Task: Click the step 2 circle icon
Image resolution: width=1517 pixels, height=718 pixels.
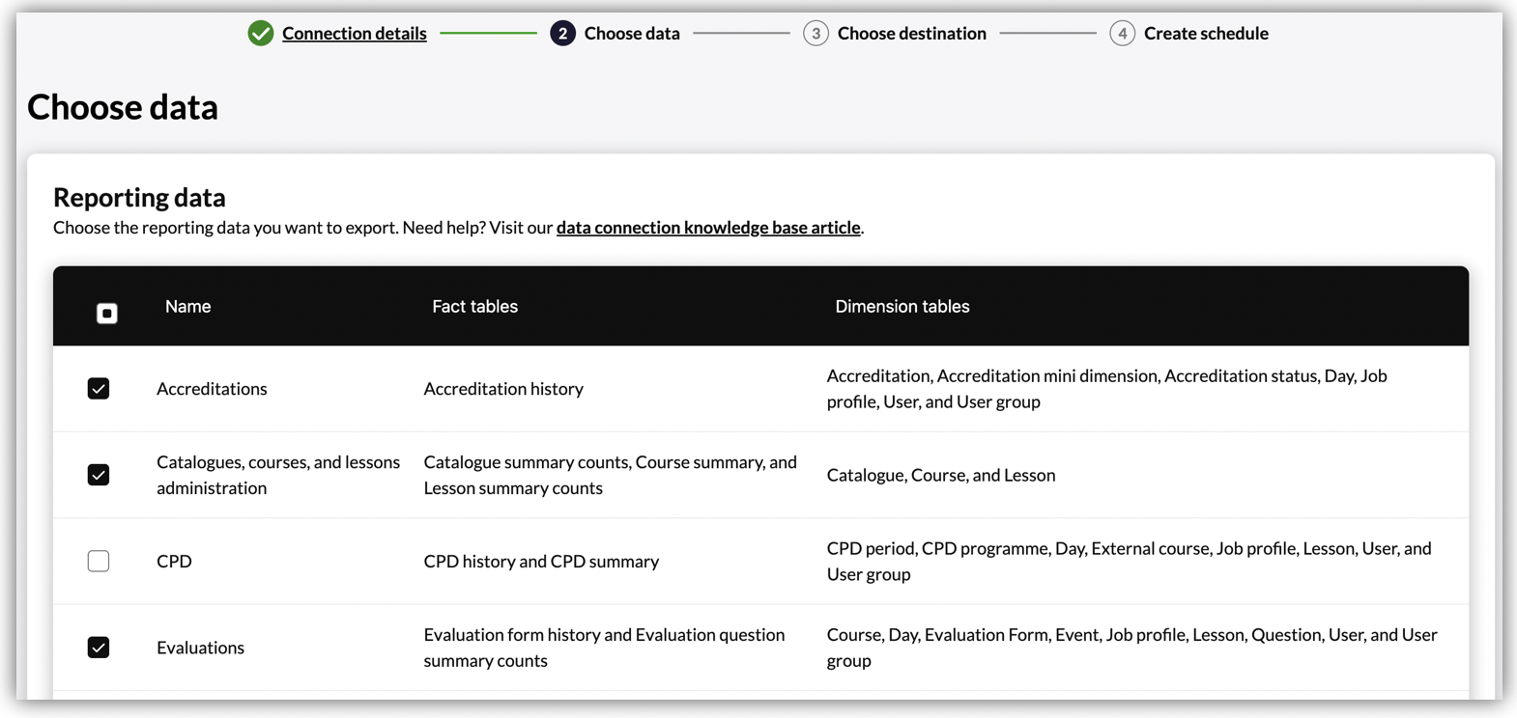Action: click(562, 34)
